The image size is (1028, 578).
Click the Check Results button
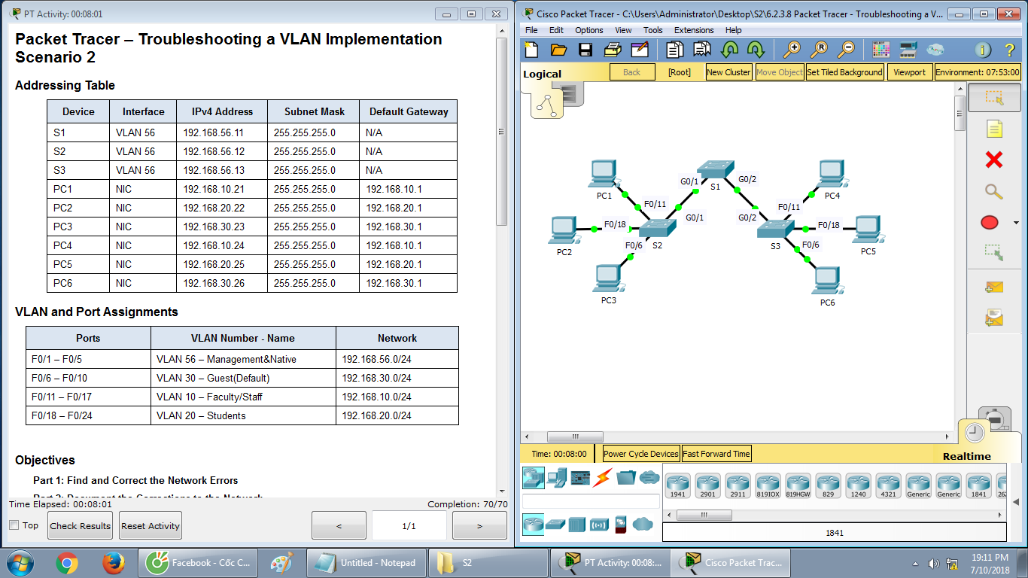[x=80, y=526]
